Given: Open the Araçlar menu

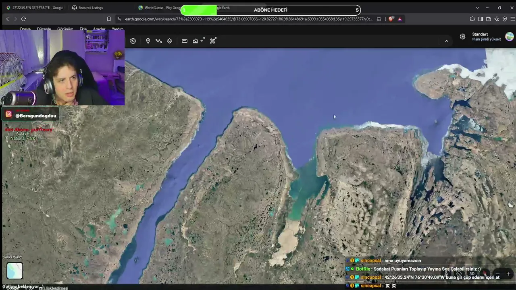Looking at the screenshot, I should click(99, 29).
